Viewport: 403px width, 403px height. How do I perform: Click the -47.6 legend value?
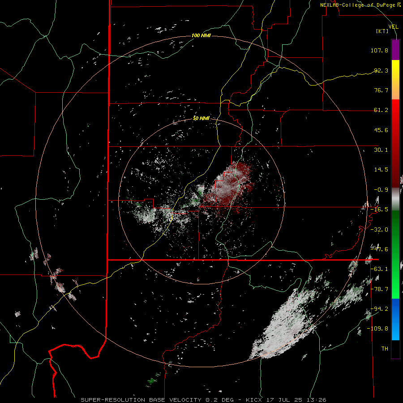pos(379,249)
